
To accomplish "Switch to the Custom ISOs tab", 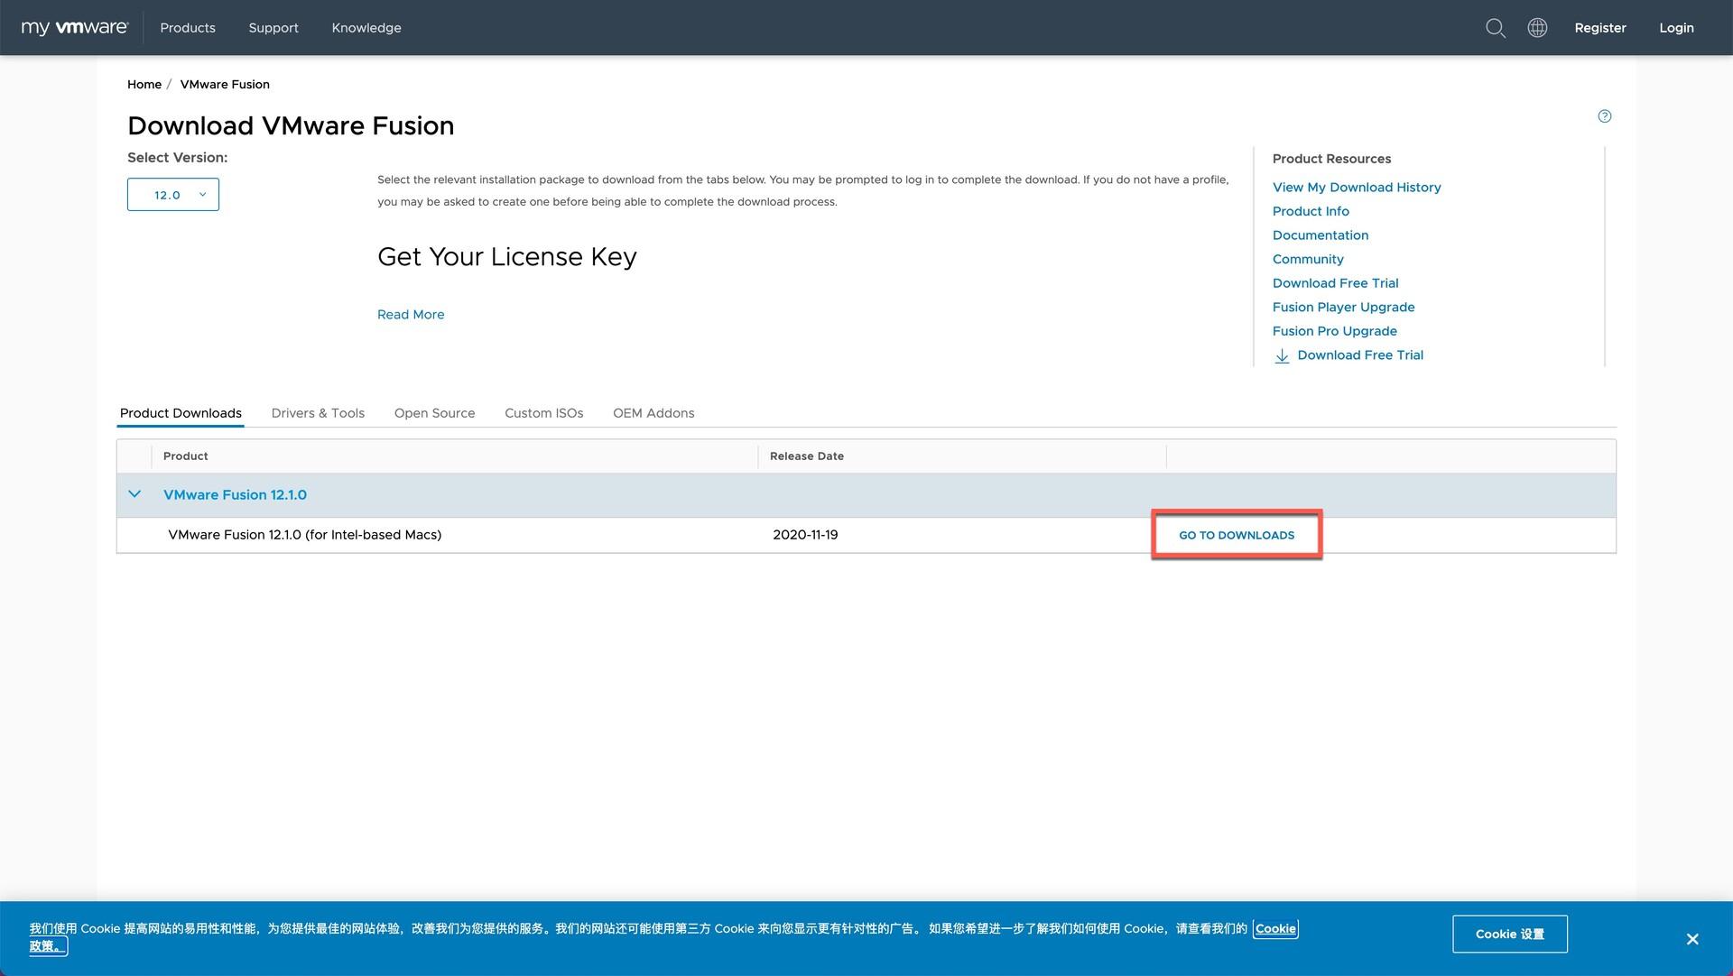I will pyautogui.click(x=544, y=413).
